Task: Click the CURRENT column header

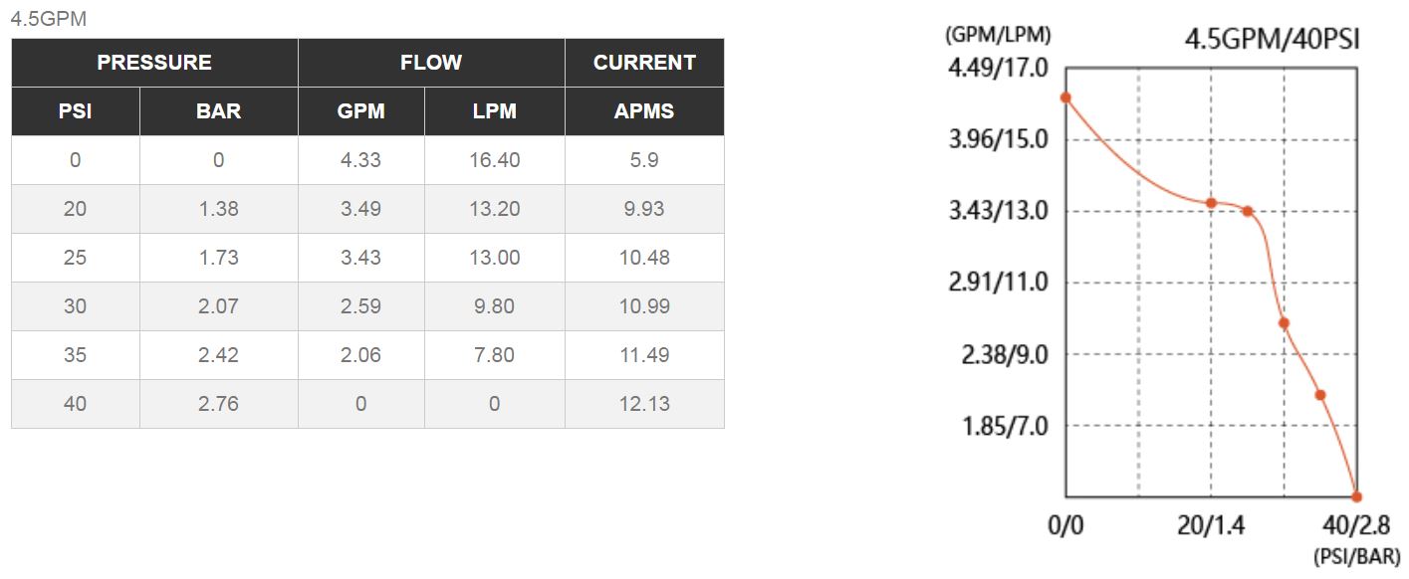Action: coord(644,63)
